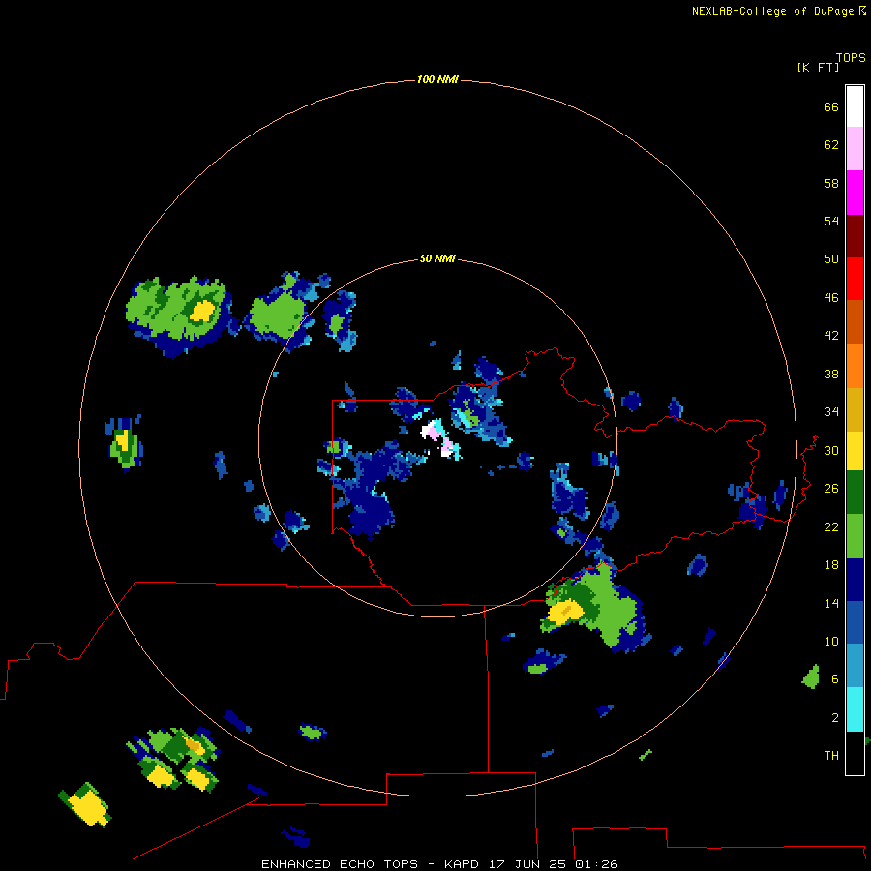Click the legend value 34
871x871 pixels.
pos(831,411)
